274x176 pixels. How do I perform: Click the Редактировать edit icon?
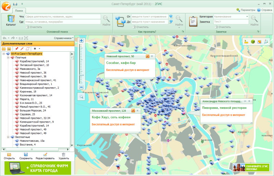[45, 155]
